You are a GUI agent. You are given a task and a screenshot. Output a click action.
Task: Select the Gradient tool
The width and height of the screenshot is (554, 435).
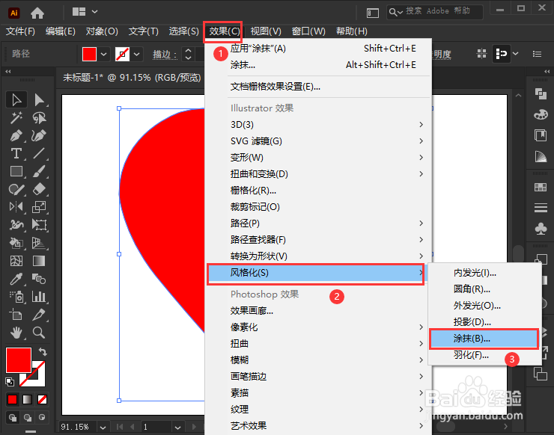tap(39, 261)
